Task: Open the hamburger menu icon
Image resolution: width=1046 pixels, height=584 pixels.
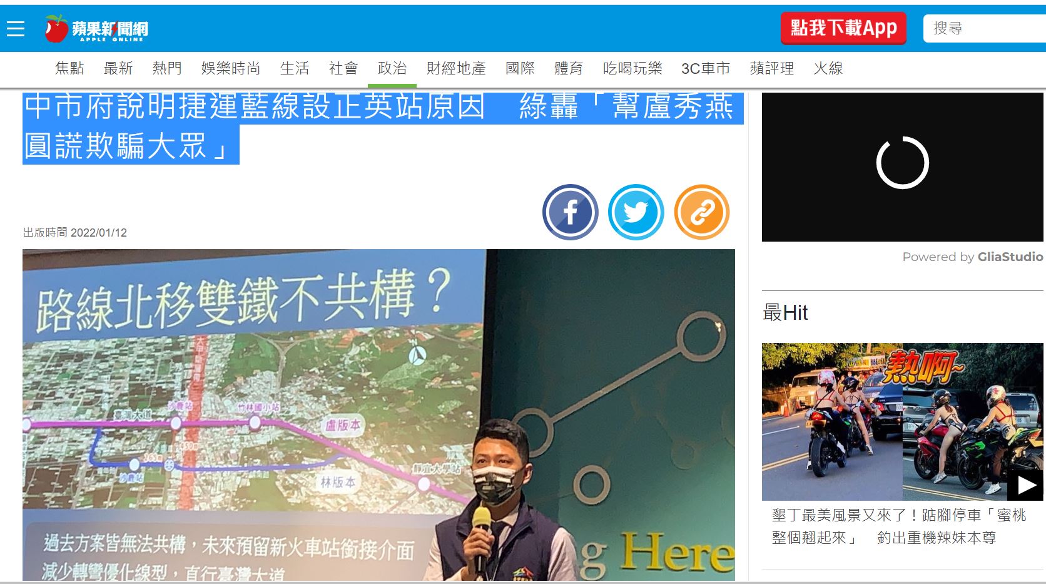Action: 16,29
